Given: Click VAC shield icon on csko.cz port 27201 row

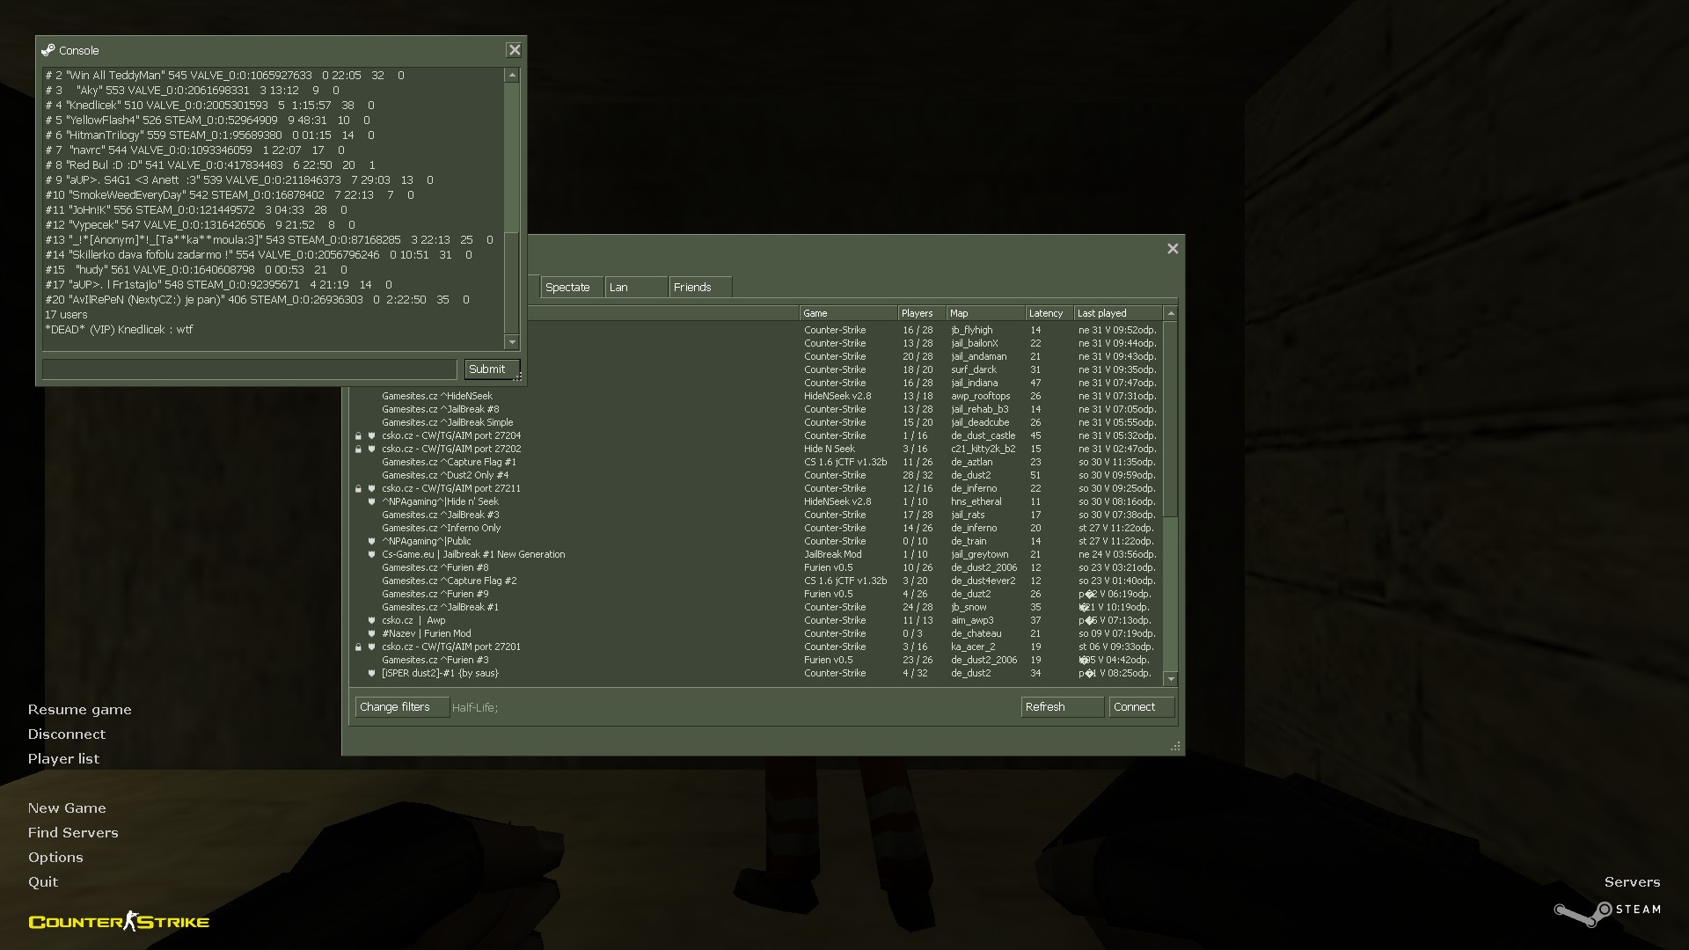Looking at the screenshot, I should [x=371, y=647].
